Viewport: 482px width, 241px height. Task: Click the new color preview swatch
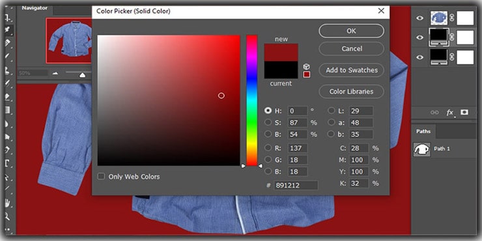281,52
